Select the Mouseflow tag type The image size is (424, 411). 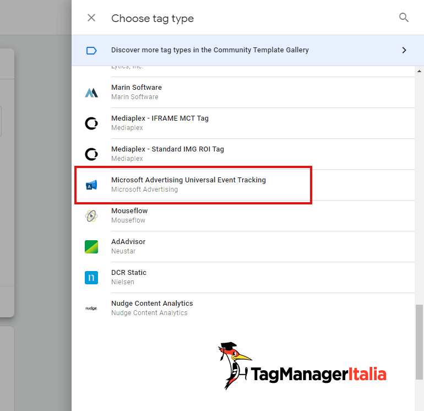coord(243,215)
